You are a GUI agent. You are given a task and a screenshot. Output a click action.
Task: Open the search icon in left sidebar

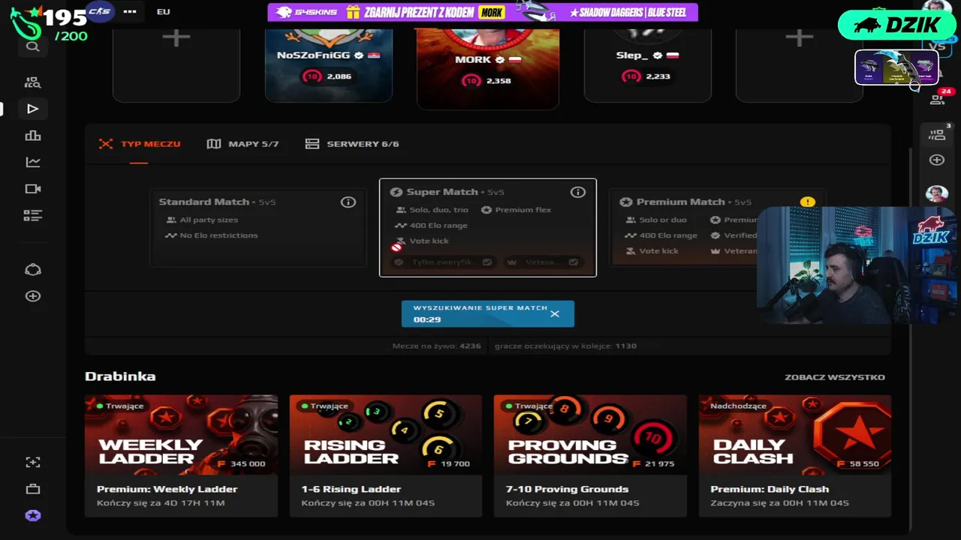point(32,46)
